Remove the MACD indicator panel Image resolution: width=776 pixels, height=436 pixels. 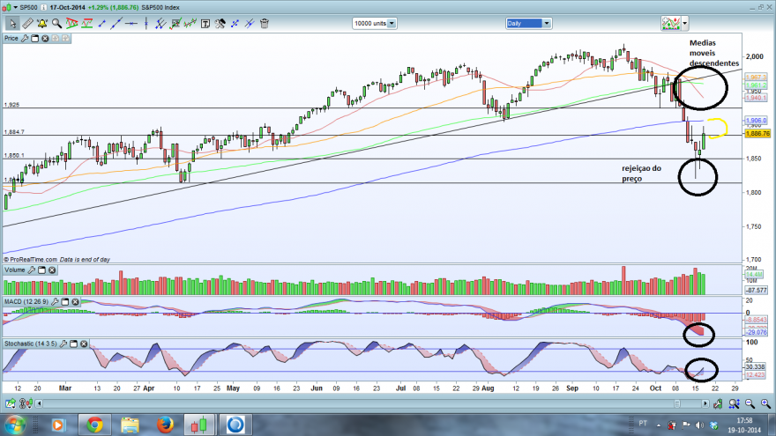coord(75,301)
